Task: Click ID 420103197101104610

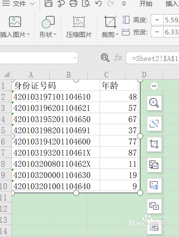Action: click(x=52, y=97)
